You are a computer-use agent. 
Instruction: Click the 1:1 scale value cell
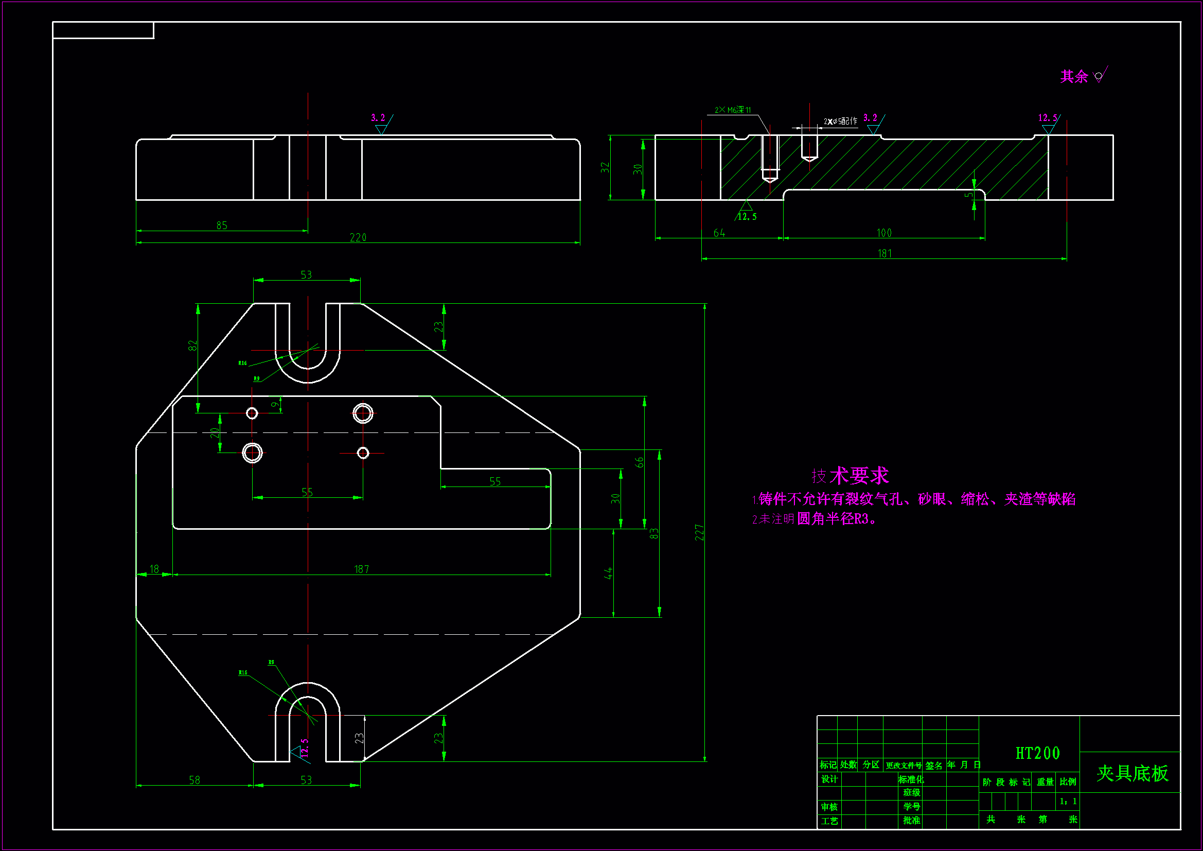point(1068,801)
